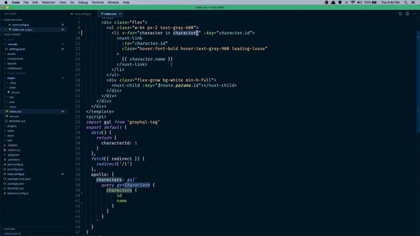Open the Terminal menu
The width and height of the screenshot is (420, 236).
pyautogui.click(x=98, y=3)
